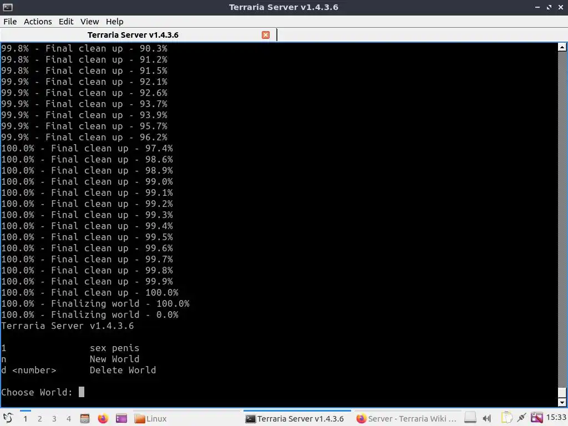The width and height of the screenshot is (568, 426).
Task: Click the 'New World' option text
Action: [x=114, y=359]
